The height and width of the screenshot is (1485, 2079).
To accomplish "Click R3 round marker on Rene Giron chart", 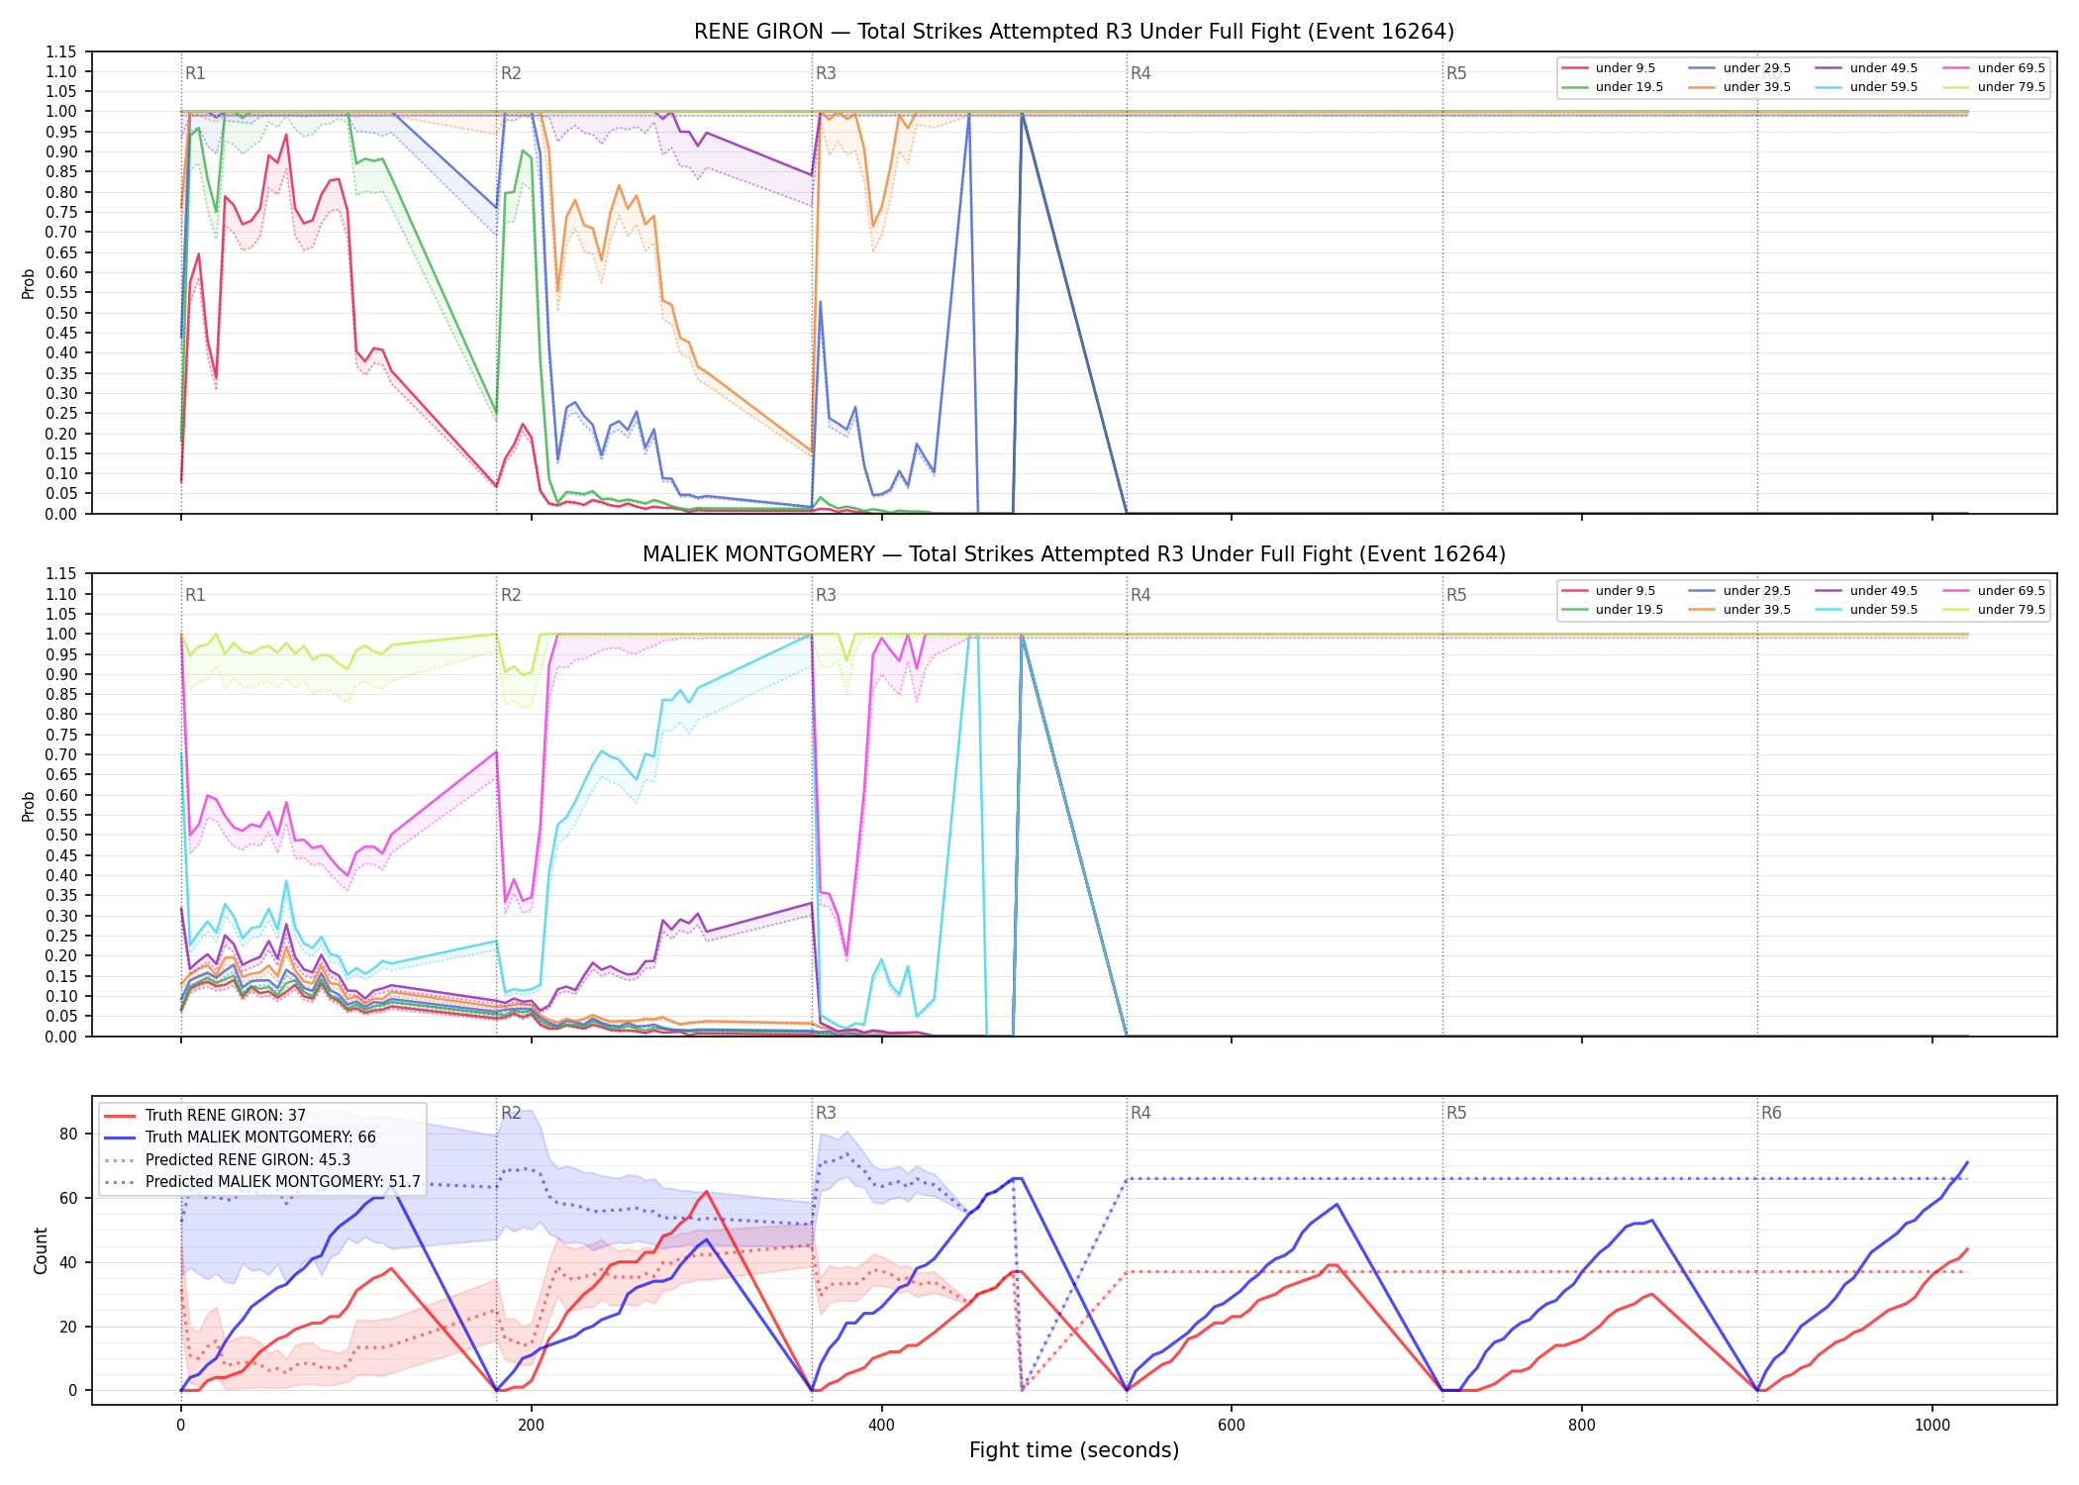I will tap(826, 73).
